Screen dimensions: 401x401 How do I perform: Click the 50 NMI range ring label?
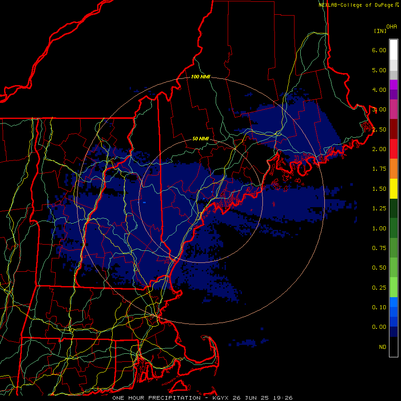pyautogui.click(x=200, y=139)
